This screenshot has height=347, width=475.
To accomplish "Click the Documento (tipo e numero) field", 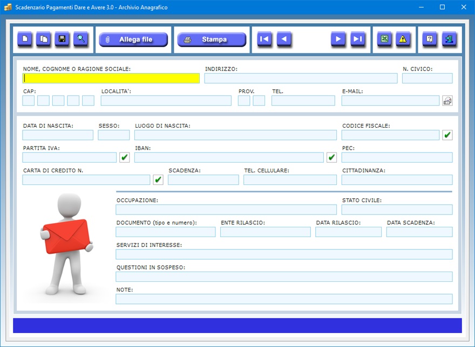I will pos(166,232).
